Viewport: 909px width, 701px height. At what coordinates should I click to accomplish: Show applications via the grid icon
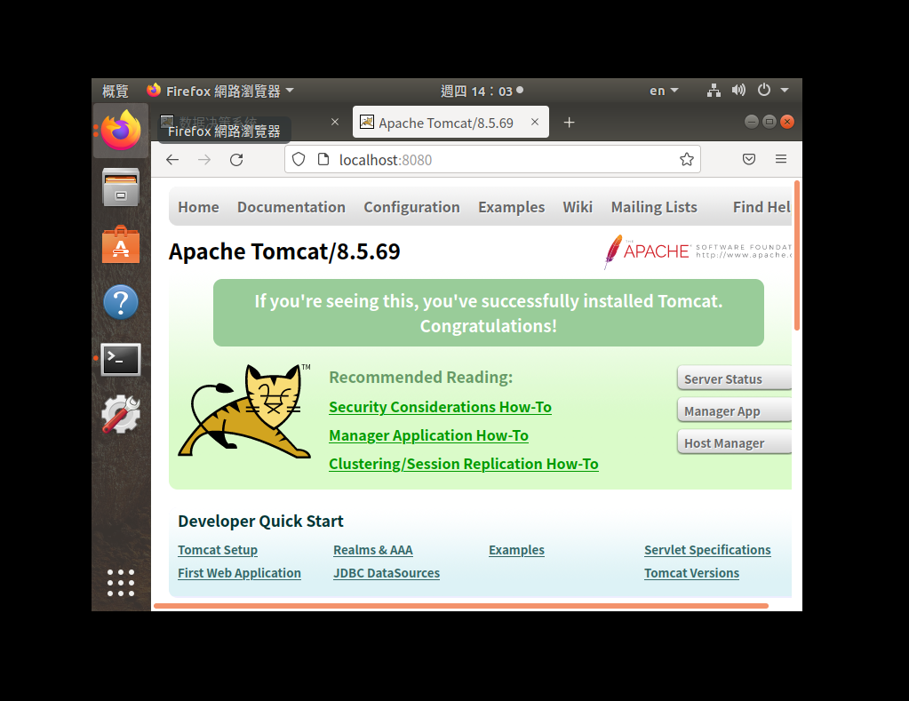point(120,583)
